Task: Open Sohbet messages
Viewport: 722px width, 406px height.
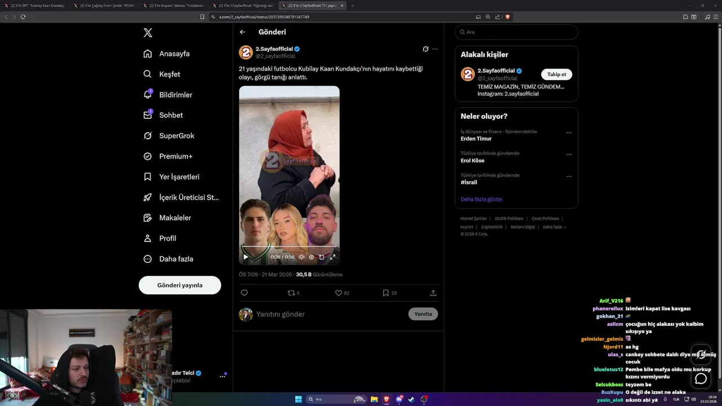Action: point(163,115)
